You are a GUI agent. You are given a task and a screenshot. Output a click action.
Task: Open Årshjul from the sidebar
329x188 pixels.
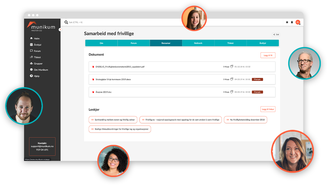pyautogui.click(x=37, y=45)
